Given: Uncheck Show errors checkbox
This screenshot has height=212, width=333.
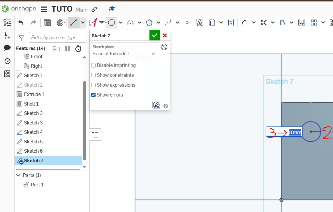Looking at the screenshot, I should click(93, 95).
